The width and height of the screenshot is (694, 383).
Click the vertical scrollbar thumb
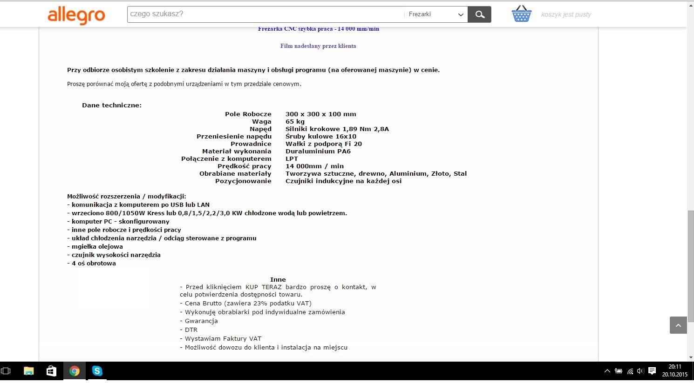pyautogui.click(x=690, y=266)
